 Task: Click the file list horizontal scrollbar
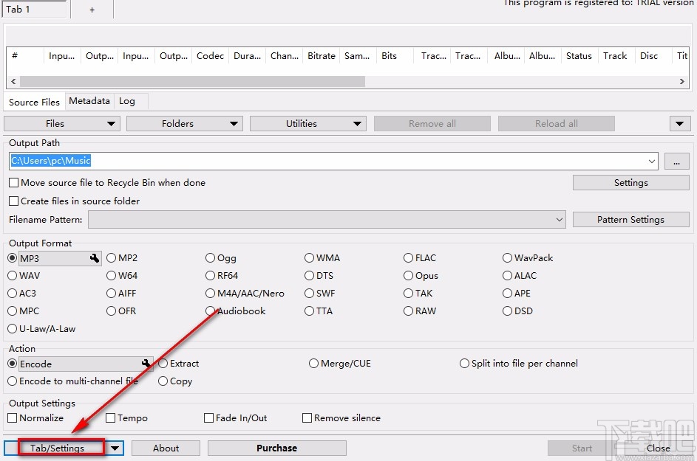[192, 81]
